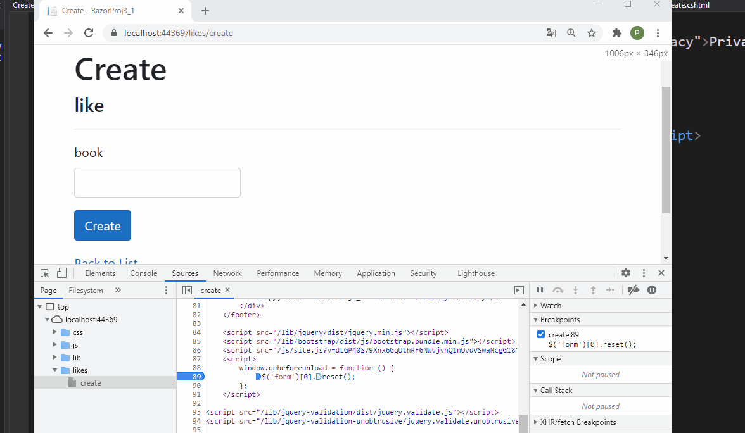Click the step into next function call icon
This screenshot has height=433, width=745.
click(x=575, y=290)
